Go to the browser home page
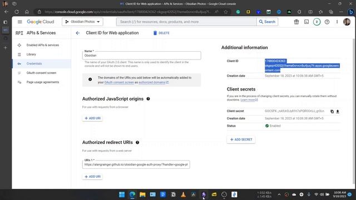 pyautogui.click(x=27, y=12)
